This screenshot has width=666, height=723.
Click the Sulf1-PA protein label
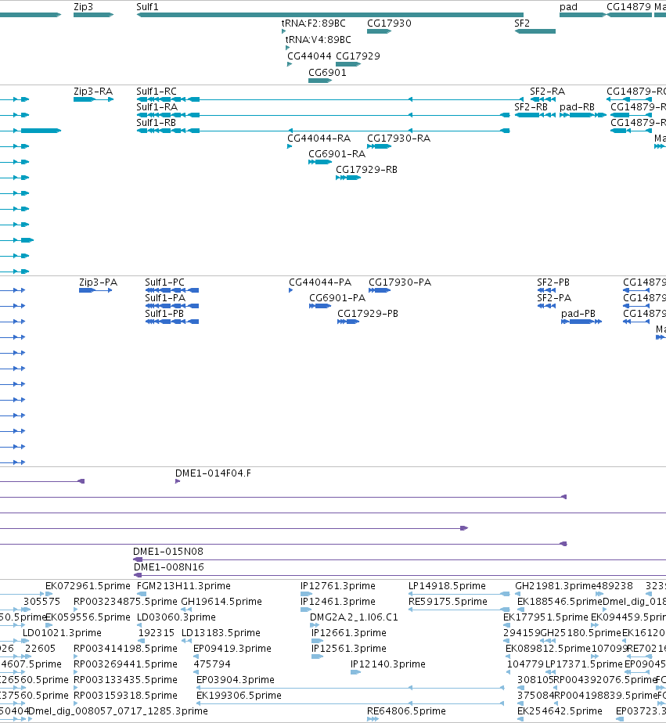165,298
